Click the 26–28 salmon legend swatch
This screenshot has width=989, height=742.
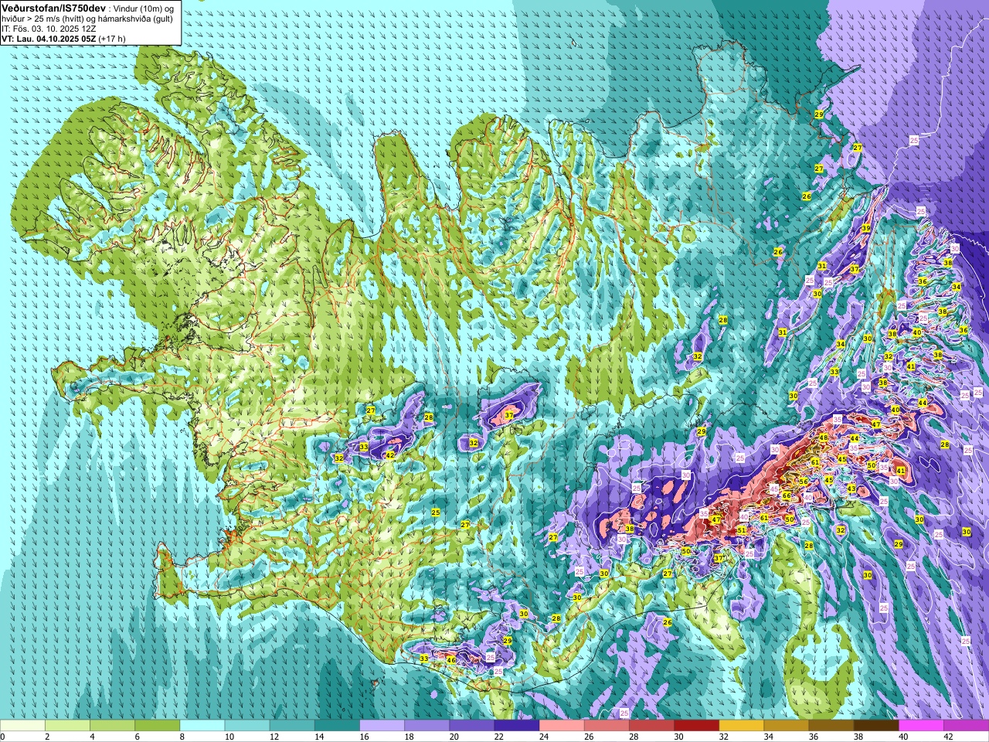coord(607,726)
